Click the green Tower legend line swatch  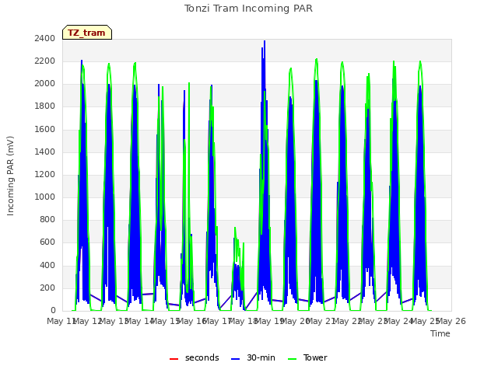[292, 359]
